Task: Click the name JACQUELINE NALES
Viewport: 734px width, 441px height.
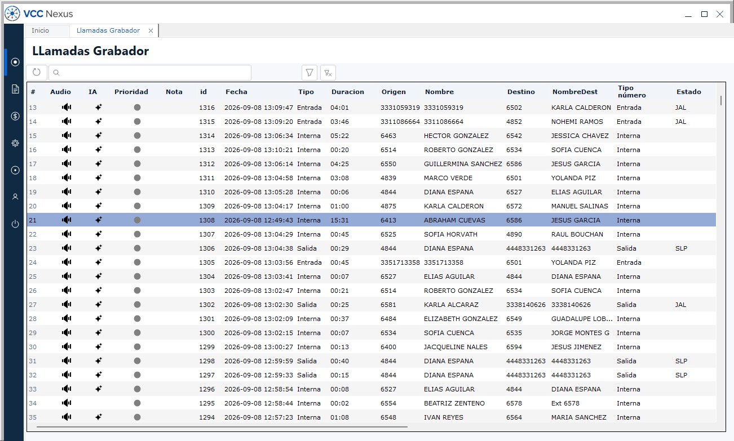Action: pyautogui.click(x=456, y=347)
